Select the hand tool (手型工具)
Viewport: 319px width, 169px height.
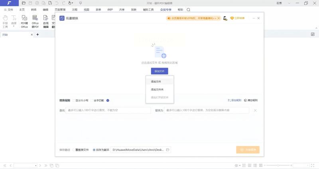[x=5, y=21]
